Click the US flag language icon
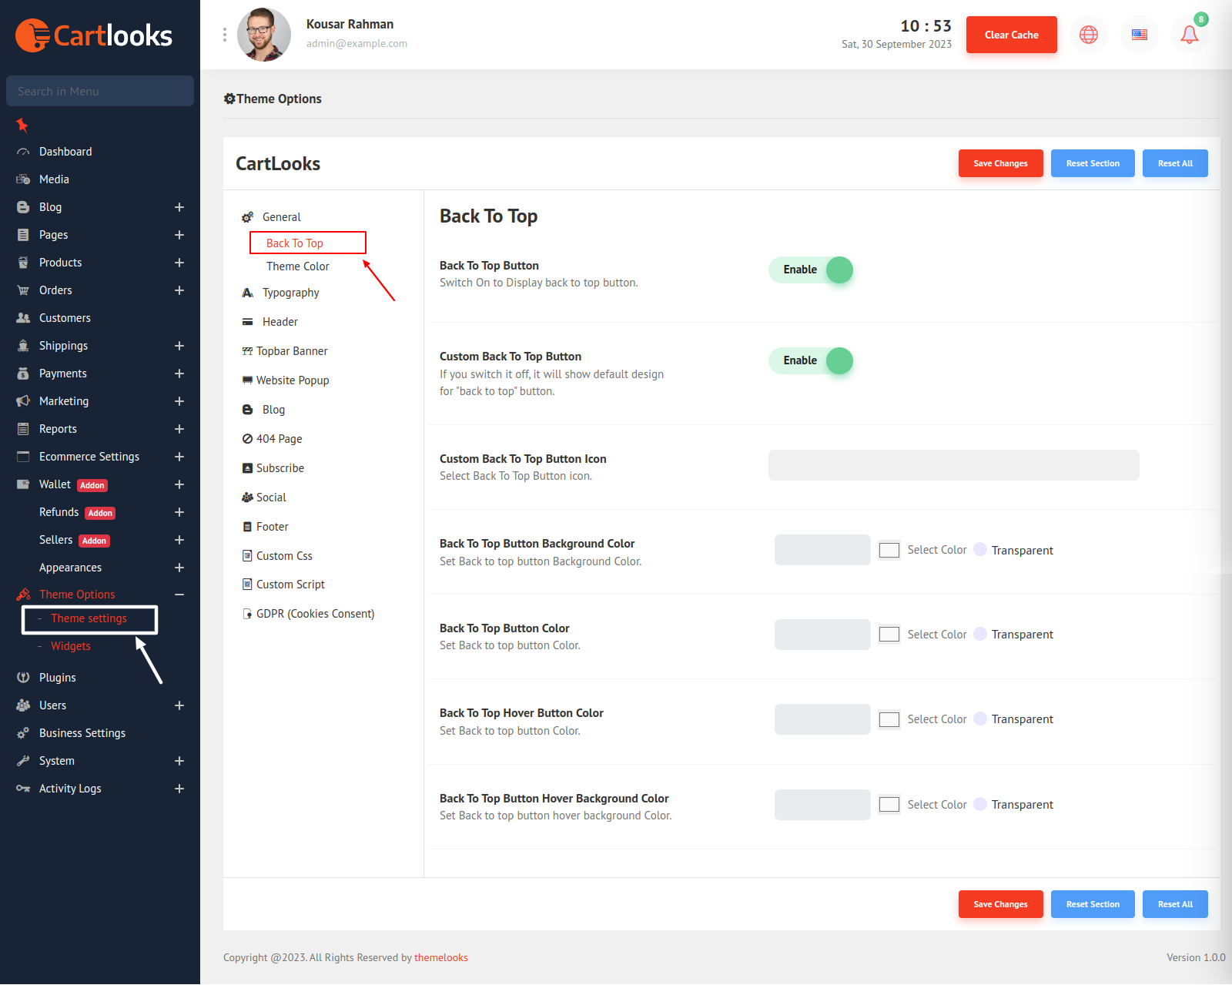Viewport: 1232px width, 985px height. click(1139, 35)
